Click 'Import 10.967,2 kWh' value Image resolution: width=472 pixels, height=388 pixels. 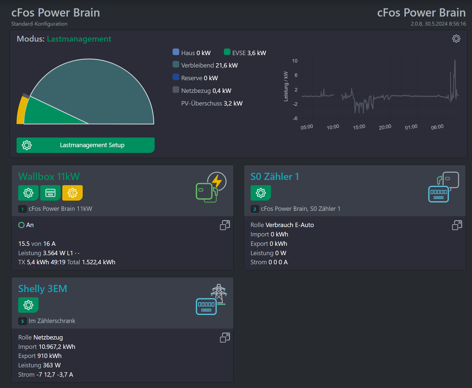click(x=47, y=347)
